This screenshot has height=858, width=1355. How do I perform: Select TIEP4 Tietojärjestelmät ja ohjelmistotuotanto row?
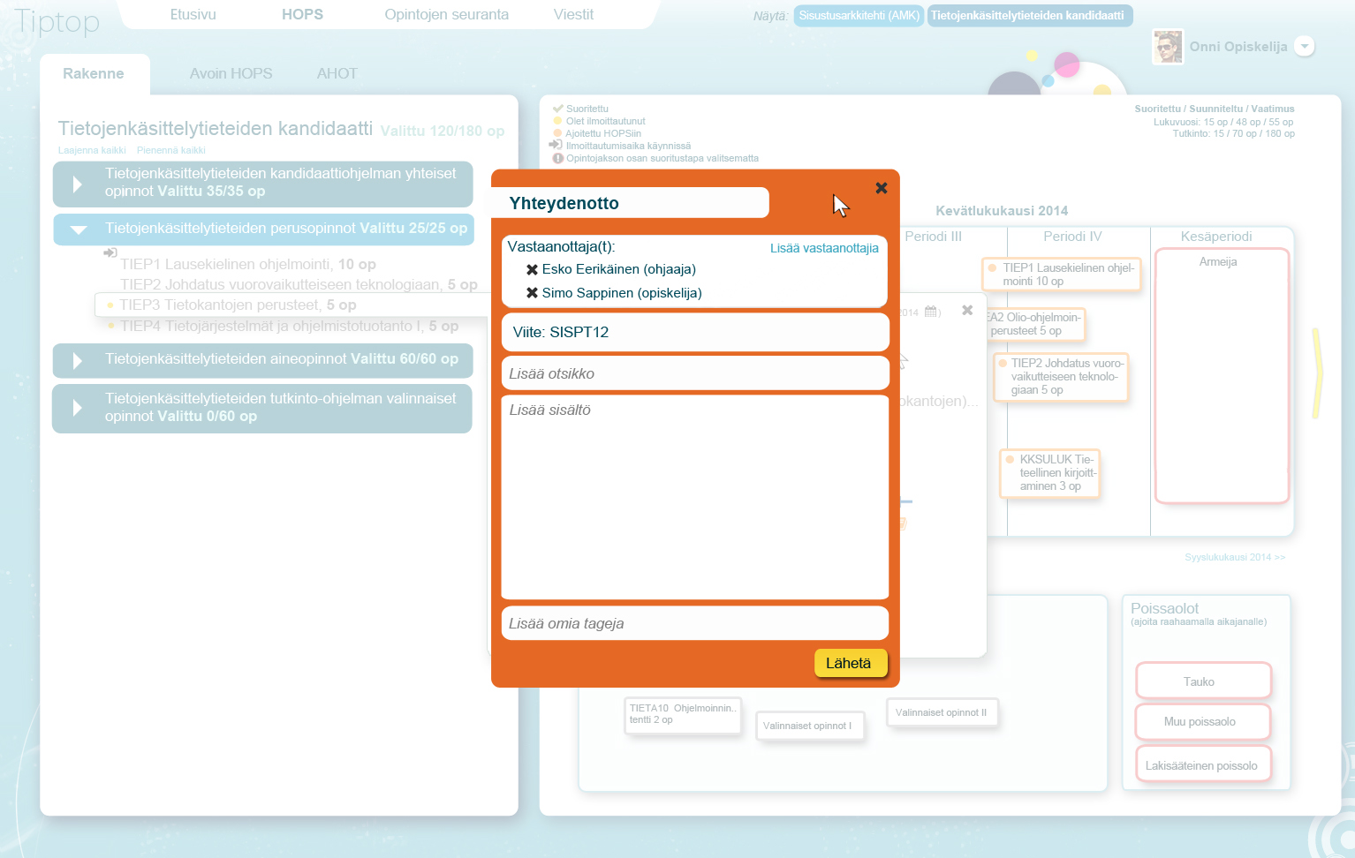pos(290,327)
